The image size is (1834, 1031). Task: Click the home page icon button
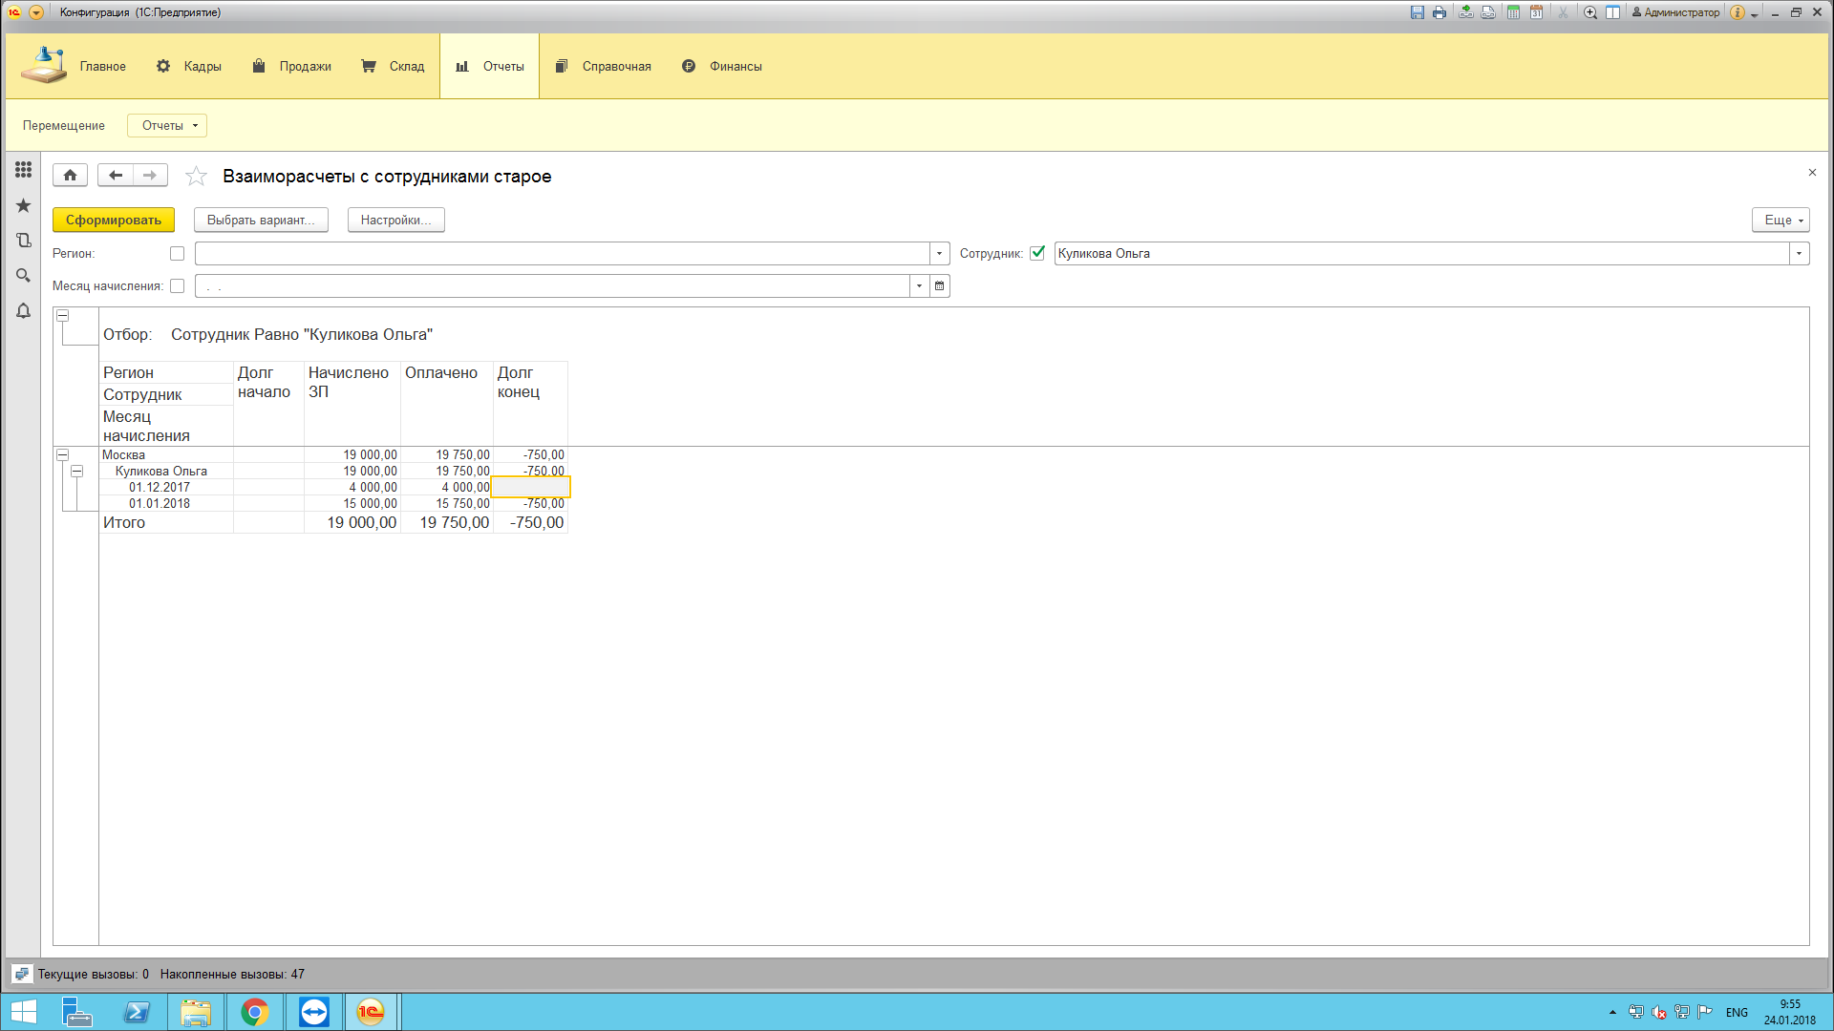click(x=70, y=176)
